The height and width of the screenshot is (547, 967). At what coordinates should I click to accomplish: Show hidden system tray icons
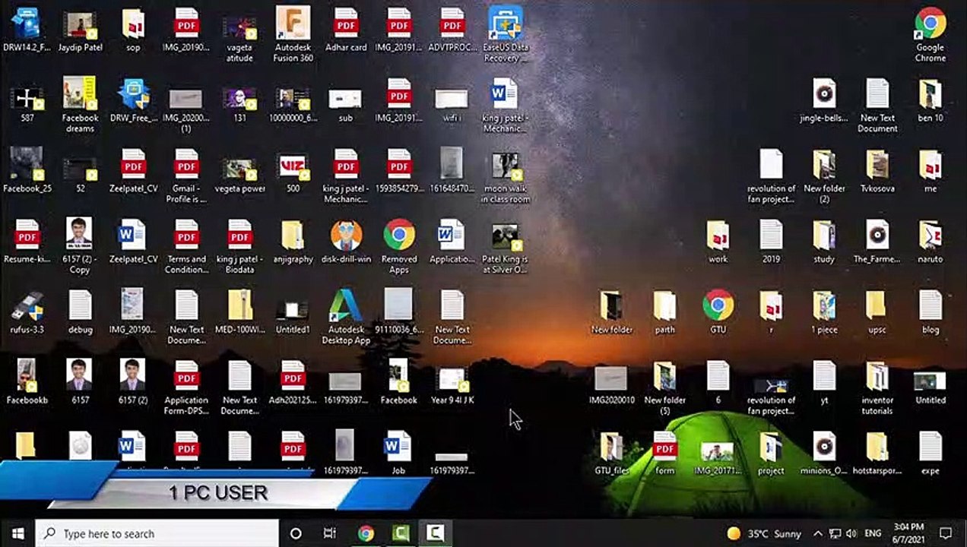click(818, 533)
